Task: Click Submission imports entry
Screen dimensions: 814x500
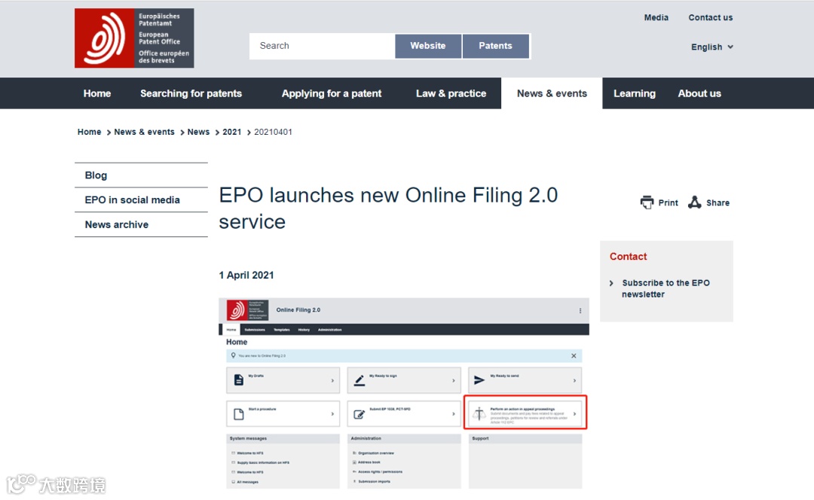Action: coord(374,481)
